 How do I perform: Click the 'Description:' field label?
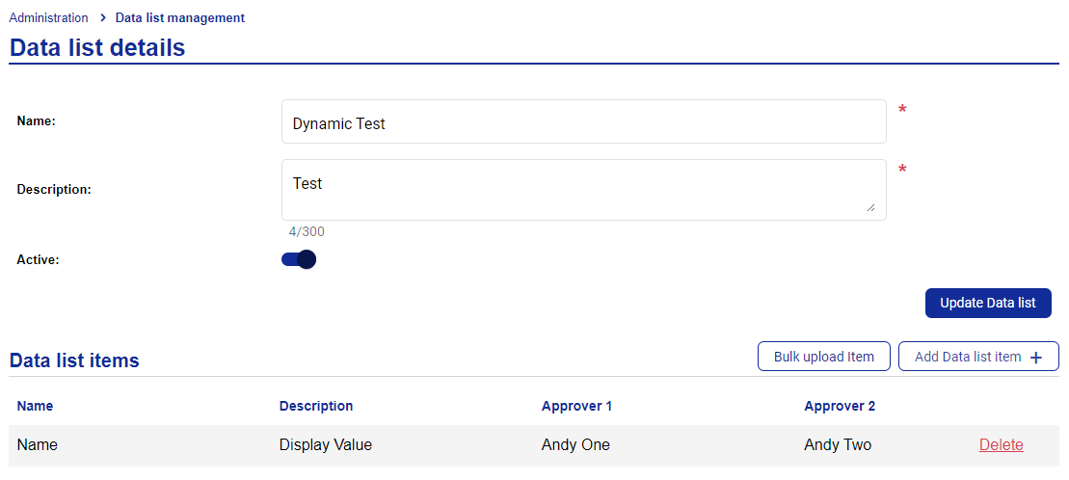coord(54,190)
